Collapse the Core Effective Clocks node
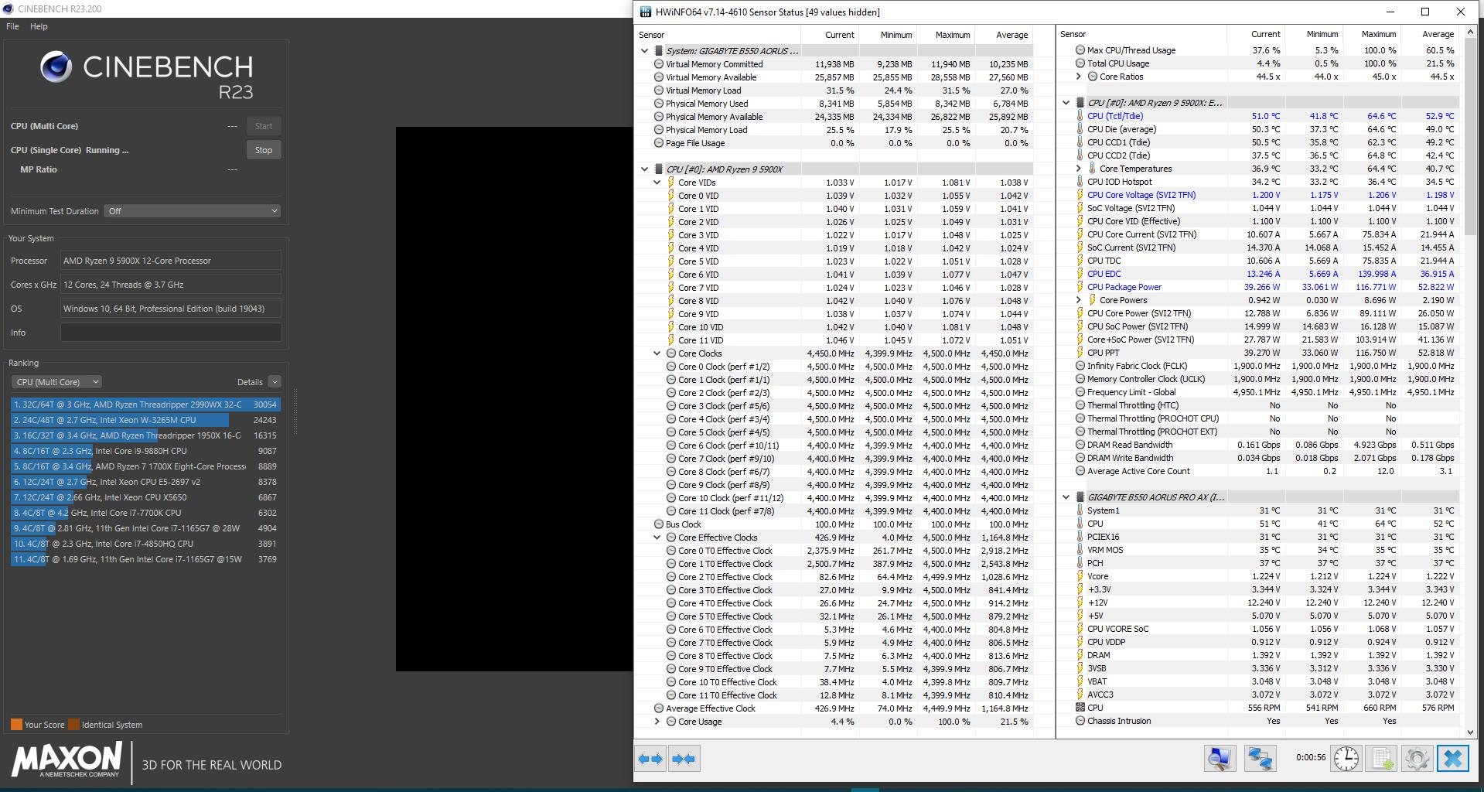Screen dimensions: 1484x792 (x=657, y=538)
